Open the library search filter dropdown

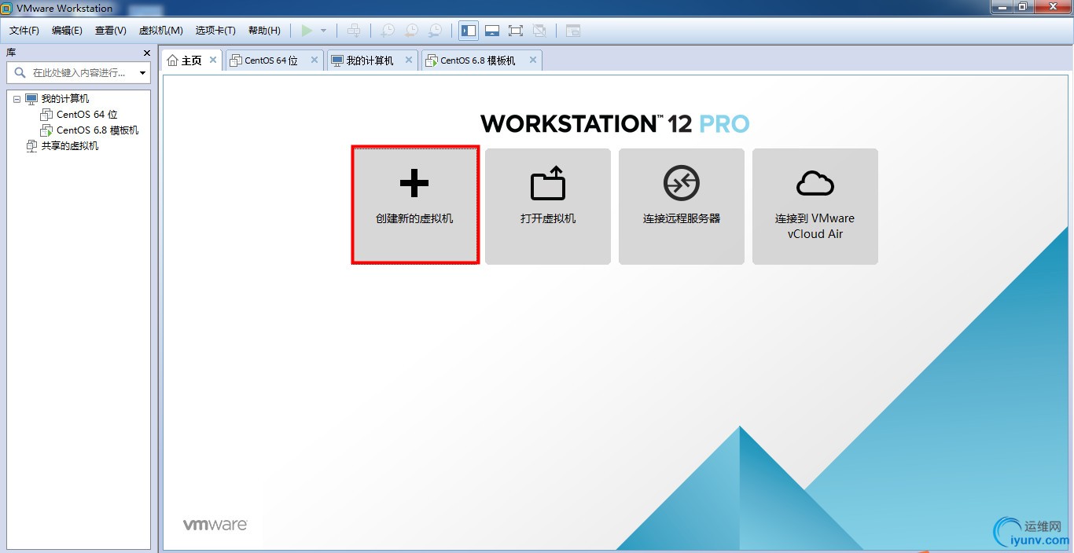(x=142, y=73)
